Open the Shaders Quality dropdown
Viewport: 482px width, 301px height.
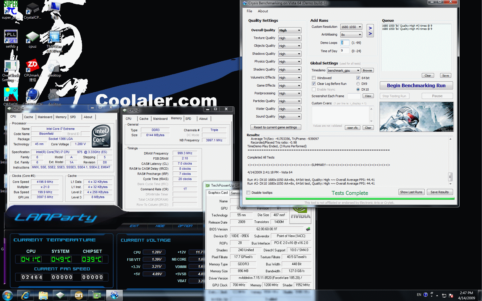click(x=290, y=70)
